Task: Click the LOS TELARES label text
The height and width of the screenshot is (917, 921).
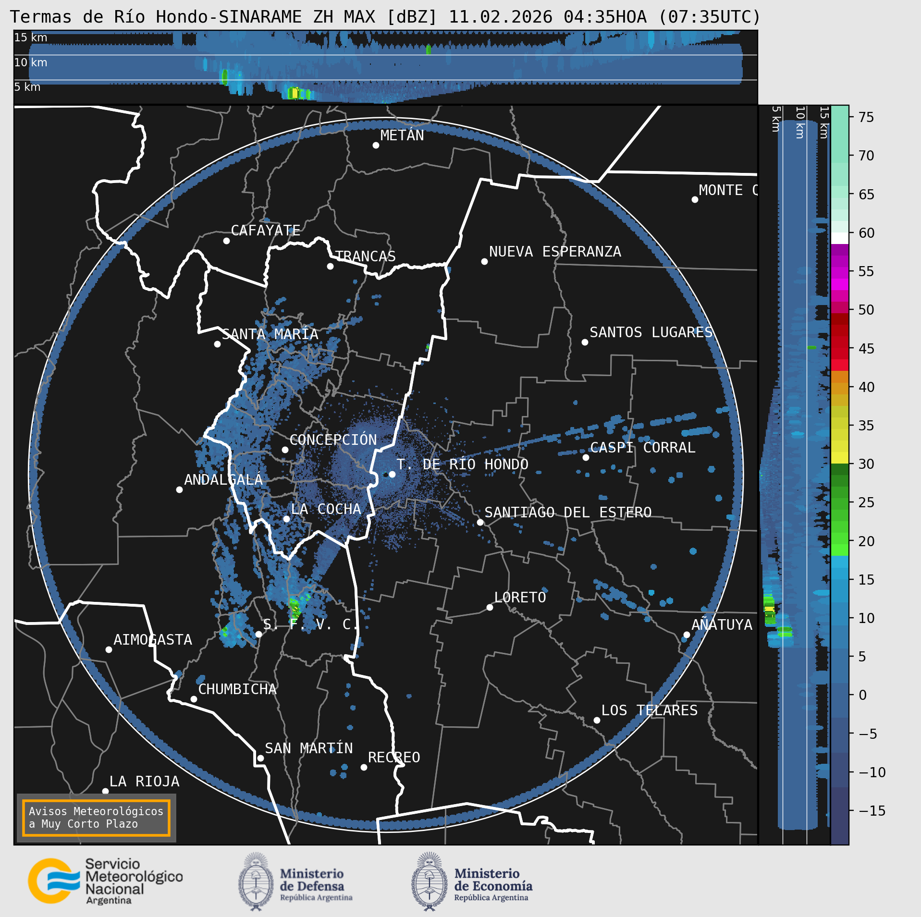Action: point(649,710)
